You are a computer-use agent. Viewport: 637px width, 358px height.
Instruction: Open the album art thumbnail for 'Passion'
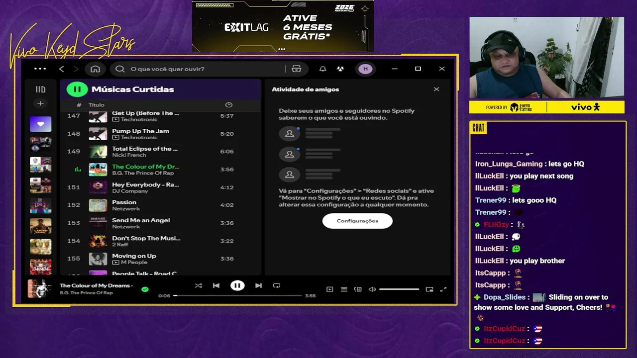(x=98, y=205)
